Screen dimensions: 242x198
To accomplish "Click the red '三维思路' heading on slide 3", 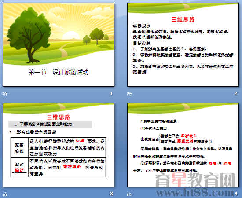I will pyautogui.click(x=59, y=117).
